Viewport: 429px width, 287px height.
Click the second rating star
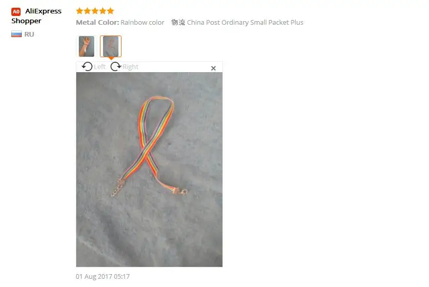(87, 11)
